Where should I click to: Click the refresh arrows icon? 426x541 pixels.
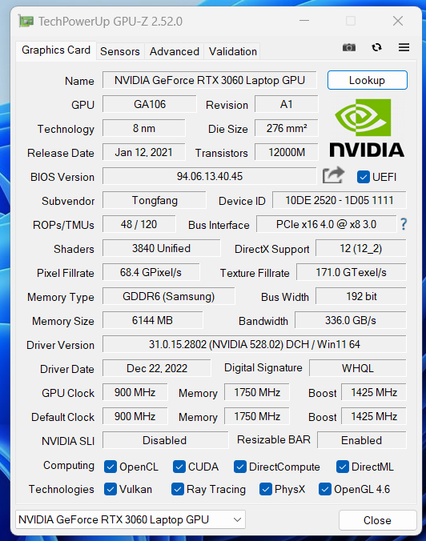click(376, 47)
